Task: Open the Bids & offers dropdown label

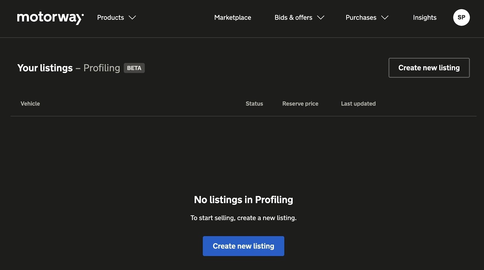Action: coord(293,18)
